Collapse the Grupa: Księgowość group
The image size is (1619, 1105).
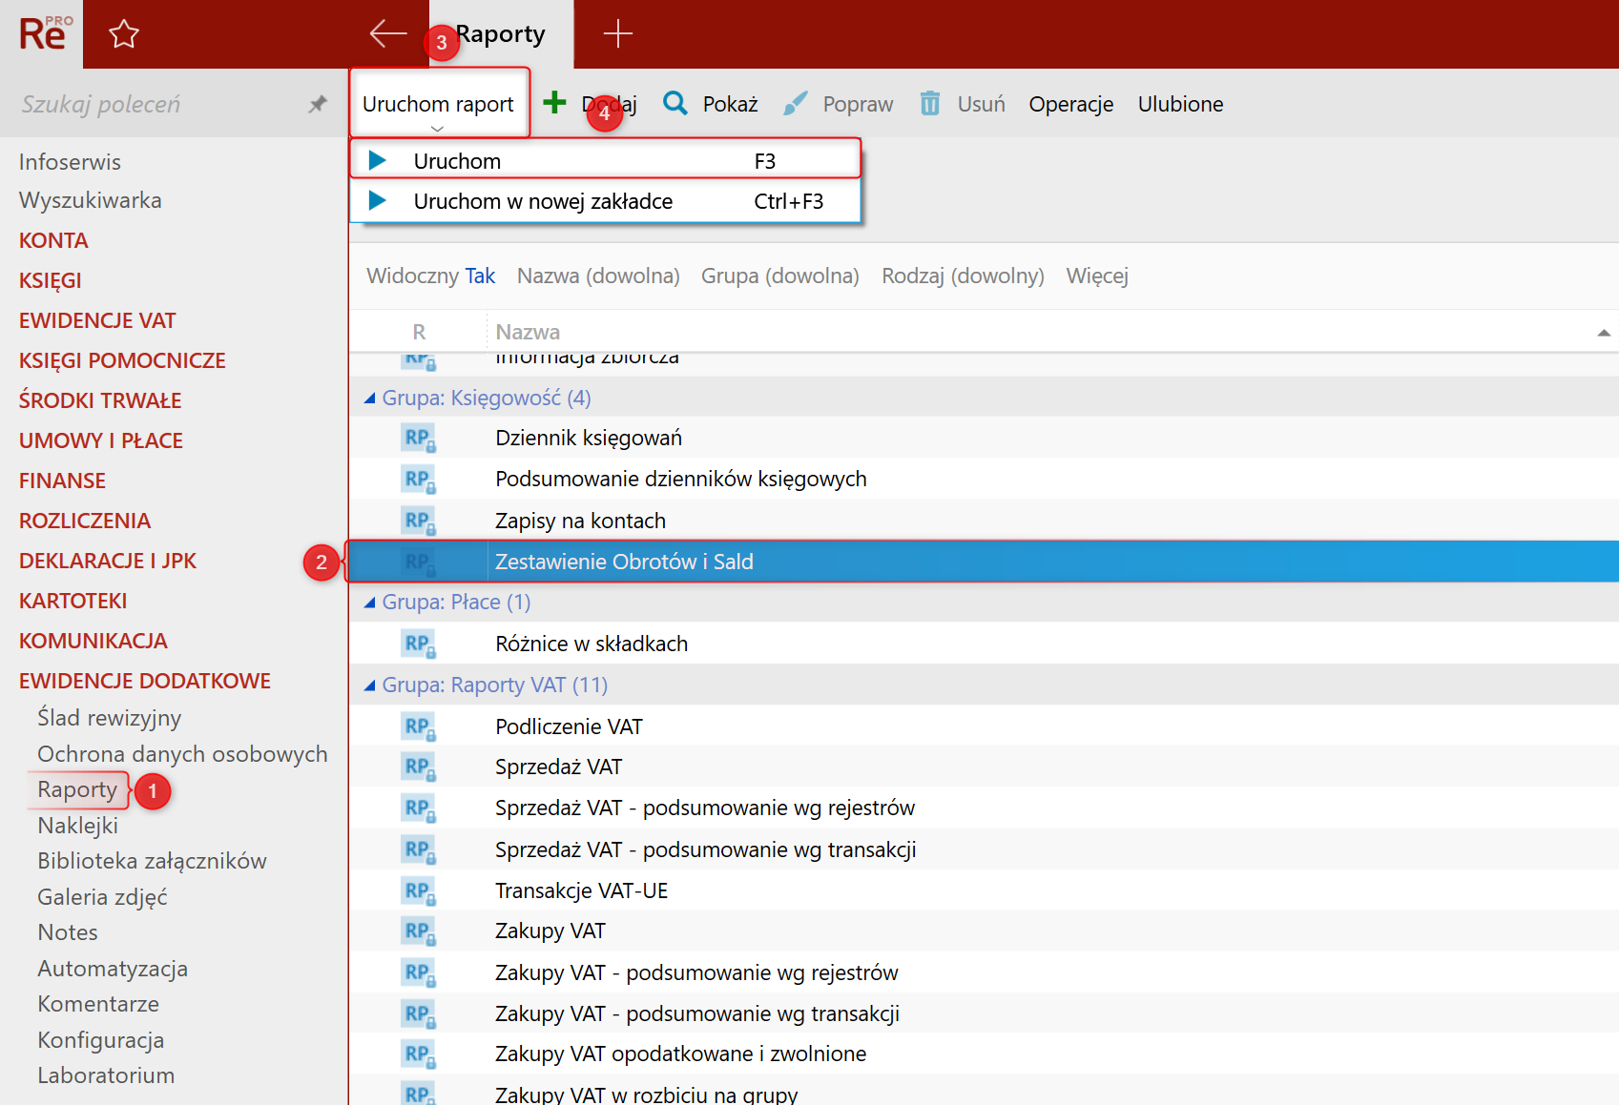[x=370, y=399]
